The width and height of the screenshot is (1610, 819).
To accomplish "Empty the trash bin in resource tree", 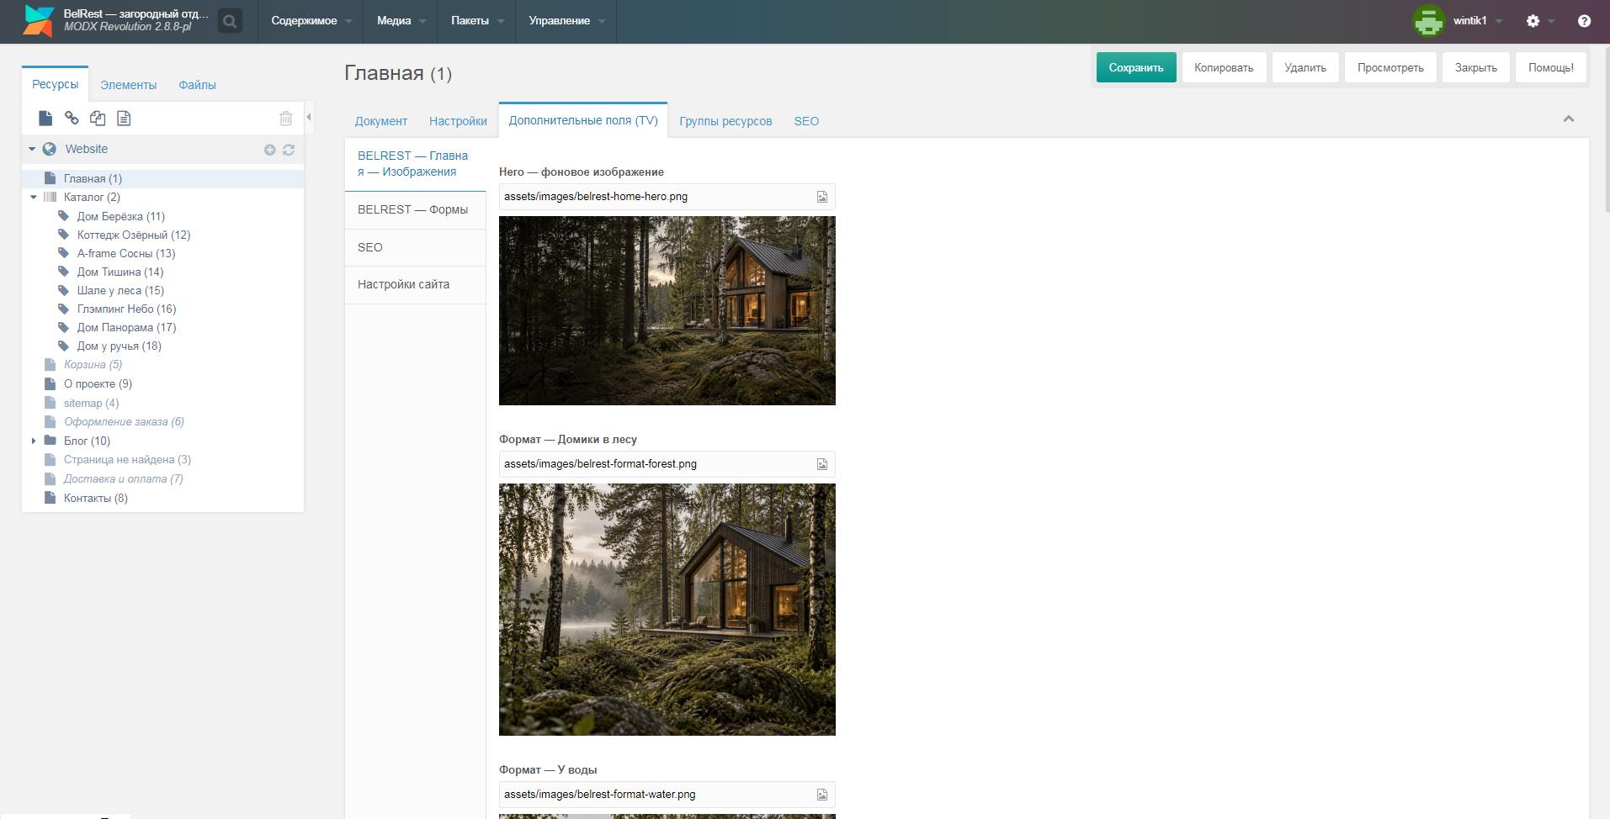I will point(285,119).
